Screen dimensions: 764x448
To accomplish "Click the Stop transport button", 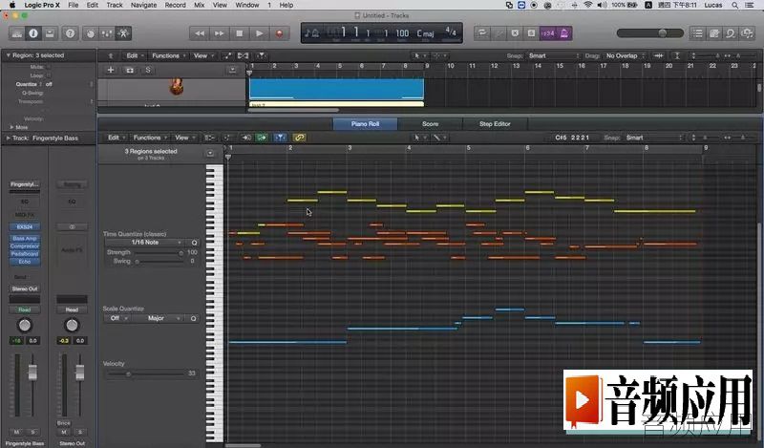I will coord(240,33).
